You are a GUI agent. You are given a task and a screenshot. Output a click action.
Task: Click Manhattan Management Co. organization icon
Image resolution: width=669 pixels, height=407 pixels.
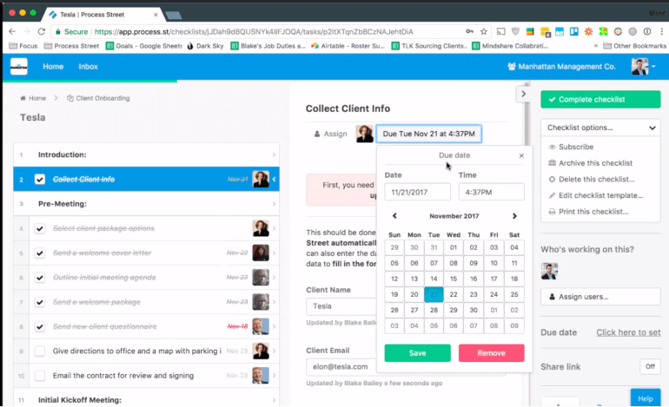[512, 67]
